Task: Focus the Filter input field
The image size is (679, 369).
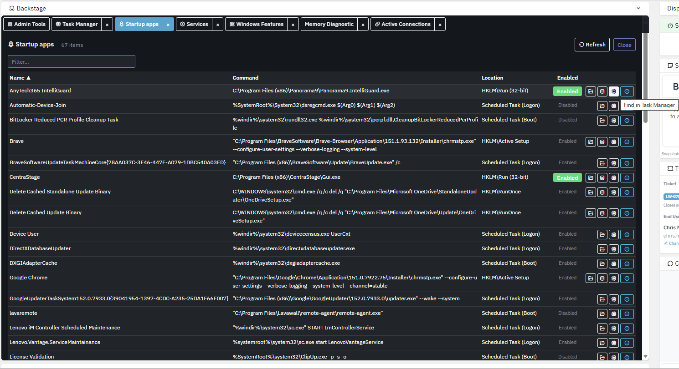Action: coord(72,61)
